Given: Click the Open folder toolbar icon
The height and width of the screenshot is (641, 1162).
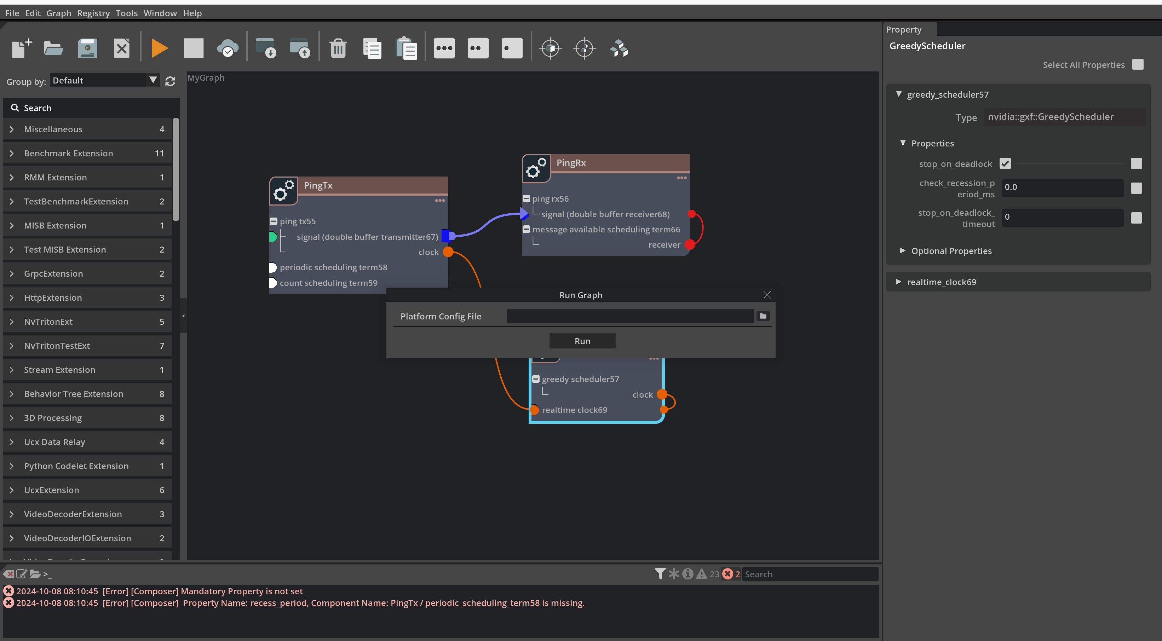Looking at the screenshot, I should coord(53,48).
